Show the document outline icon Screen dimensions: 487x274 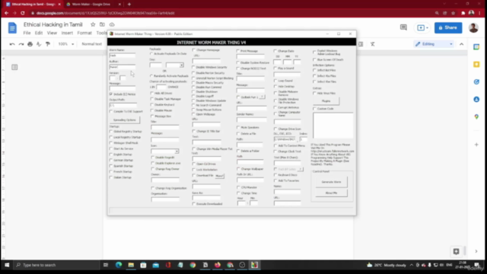[x=14, y=67]
